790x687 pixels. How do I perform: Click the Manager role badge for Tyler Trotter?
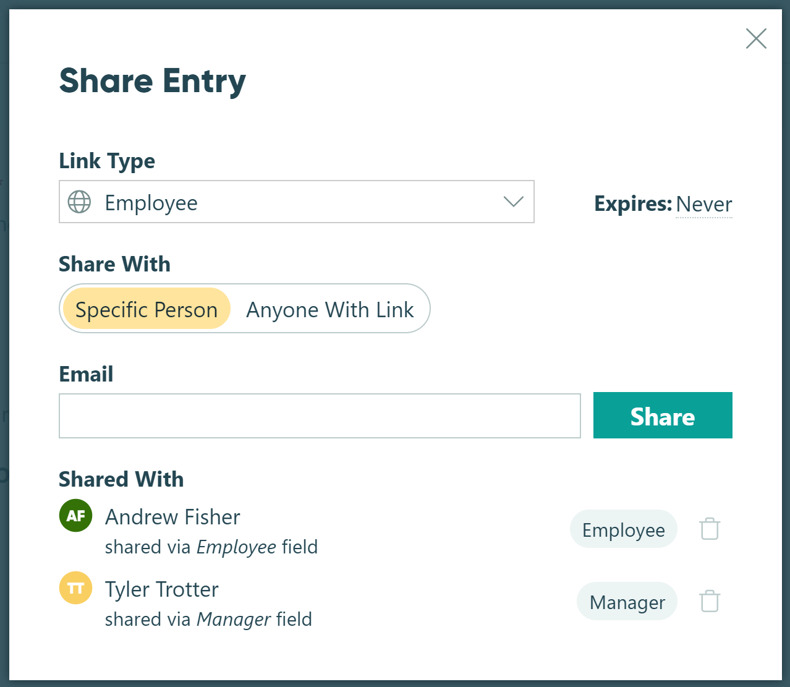click(x=626, y=600)
